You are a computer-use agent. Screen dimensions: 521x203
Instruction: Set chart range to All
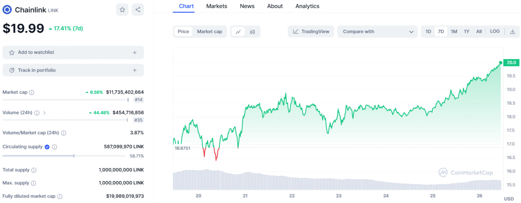click(x=479, y=31)
